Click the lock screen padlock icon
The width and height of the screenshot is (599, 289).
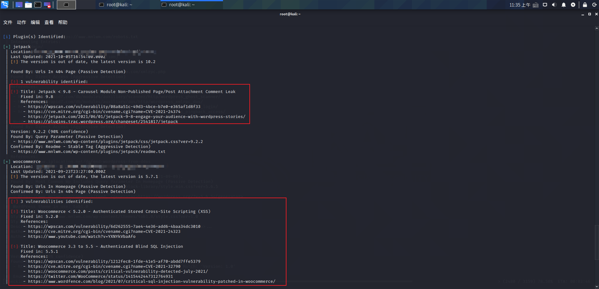point(585,5)
